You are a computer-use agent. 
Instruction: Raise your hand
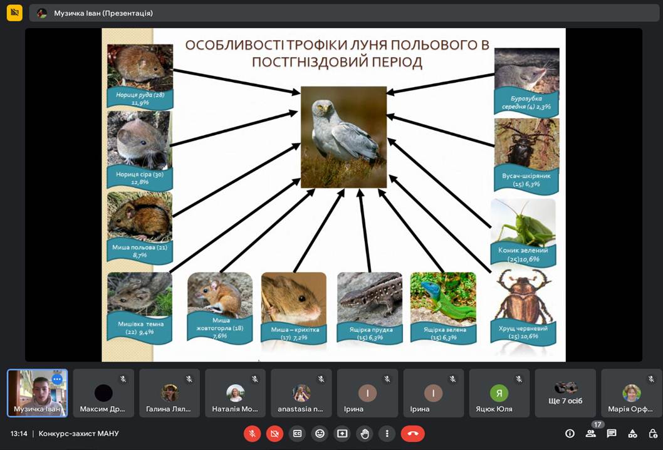pos(365,433)
